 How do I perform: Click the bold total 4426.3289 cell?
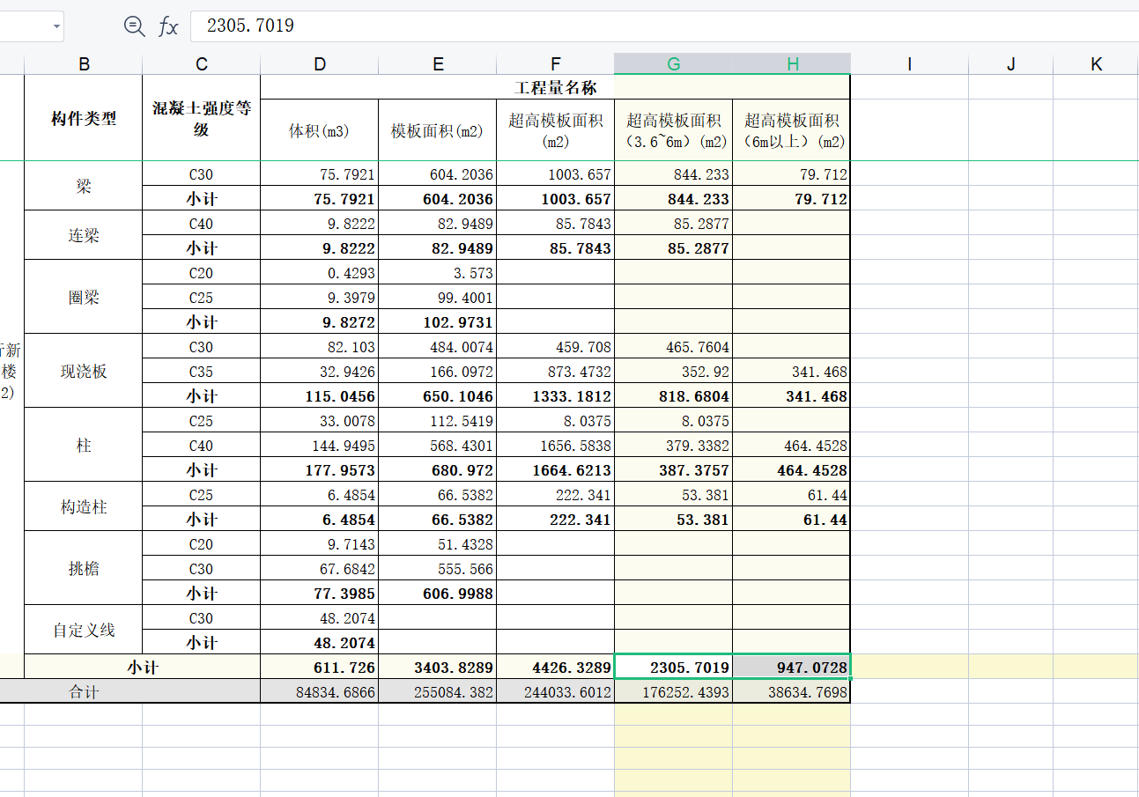(556, 667)
